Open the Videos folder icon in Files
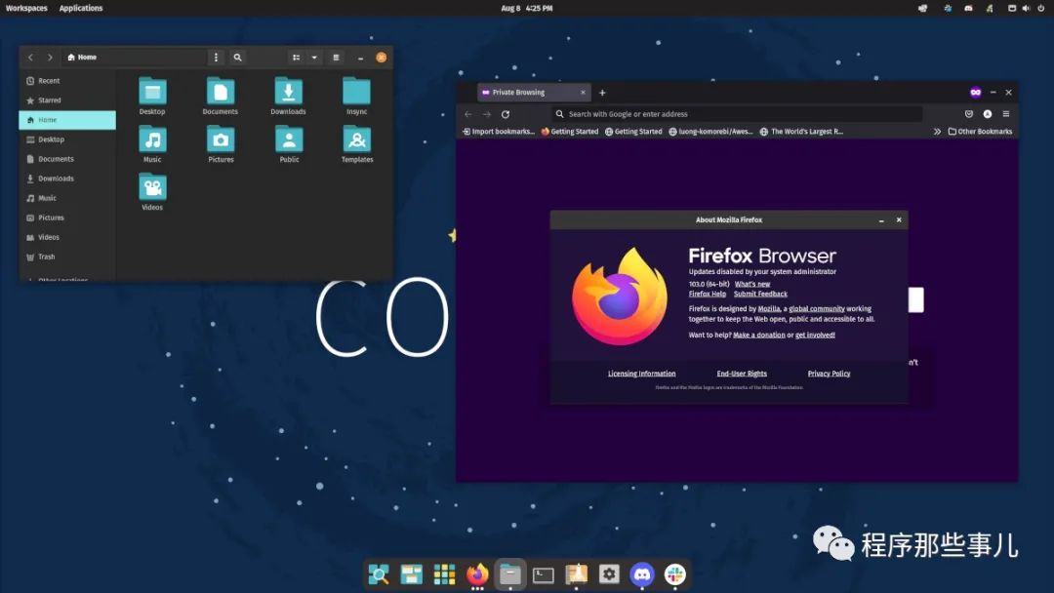This screenshot has height=593, width=1054. [x=152, y=187]
